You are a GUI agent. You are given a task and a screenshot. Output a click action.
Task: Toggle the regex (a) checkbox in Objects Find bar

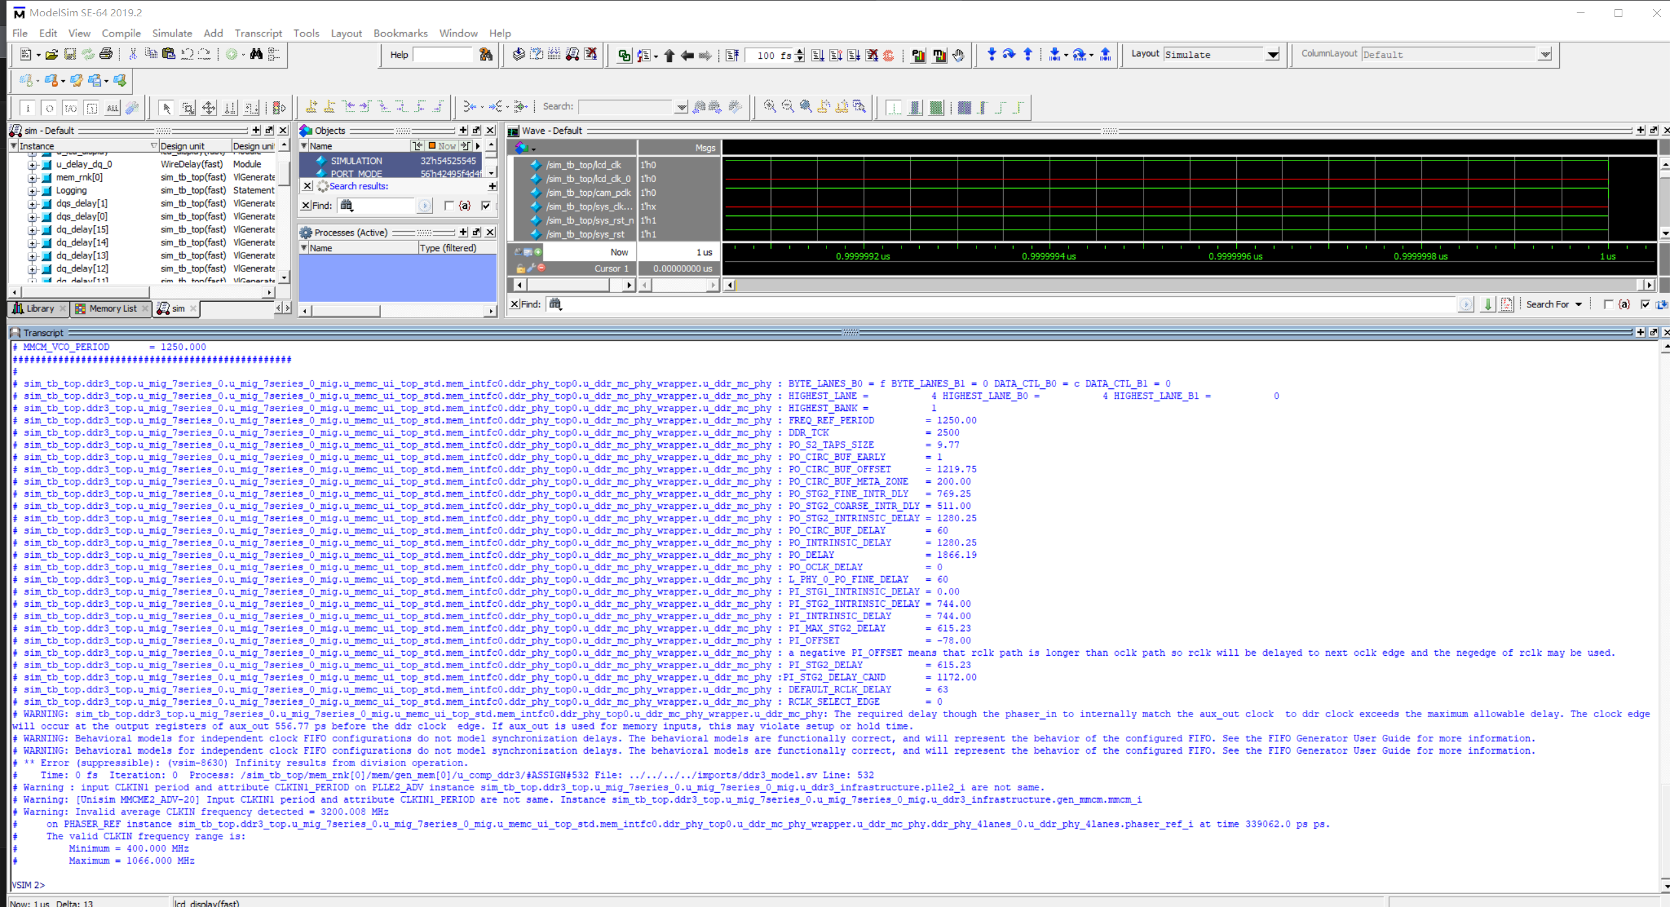(x=449, y=206)
